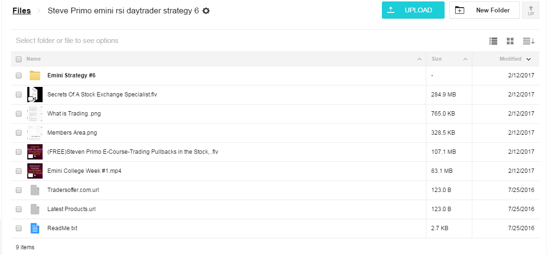Toggle Modified column sort direction
The height and width of the screenshot is (255, 547).
529,59
